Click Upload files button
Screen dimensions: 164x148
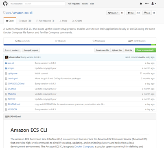117,50
